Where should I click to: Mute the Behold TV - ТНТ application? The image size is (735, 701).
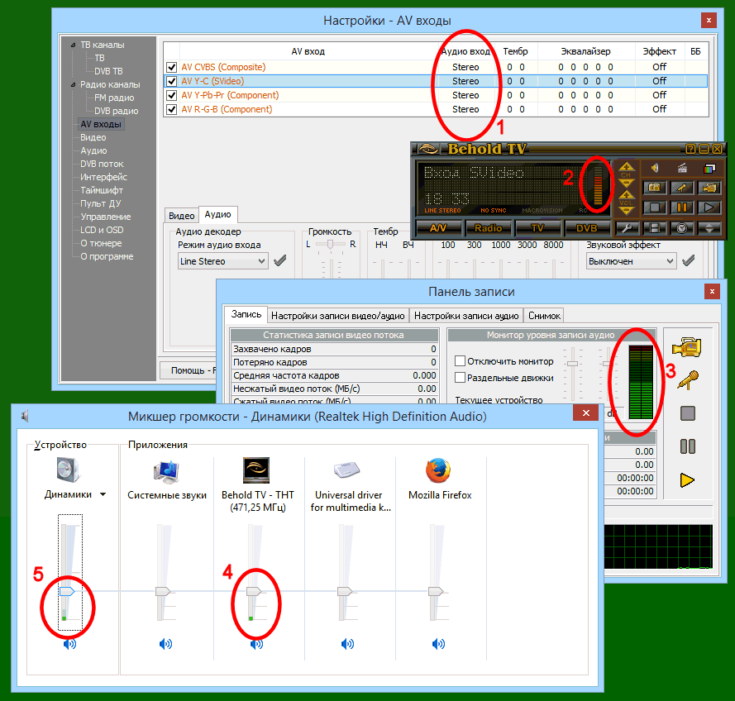click(256, 644)
